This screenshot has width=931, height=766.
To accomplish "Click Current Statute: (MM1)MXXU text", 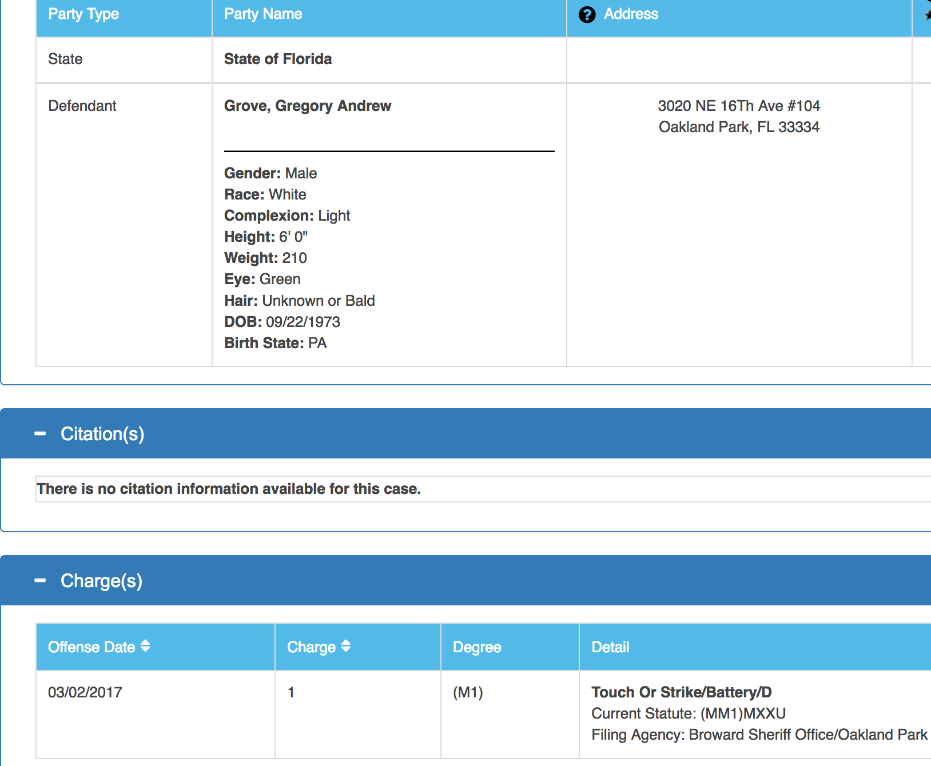I will point(689,713).
